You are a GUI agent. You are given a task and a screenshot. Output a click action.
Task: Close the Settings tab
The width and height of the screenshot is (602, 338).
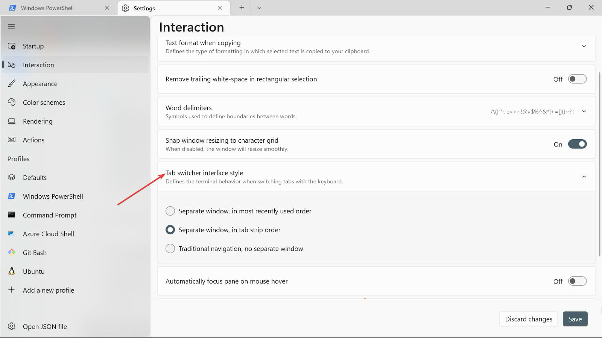click(220, 8)
